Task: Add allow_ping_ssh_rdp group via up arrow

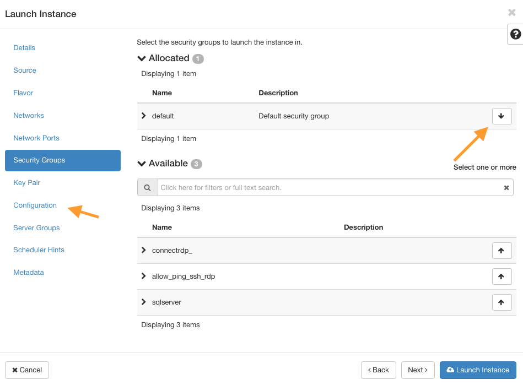Action: coord(502,276)
